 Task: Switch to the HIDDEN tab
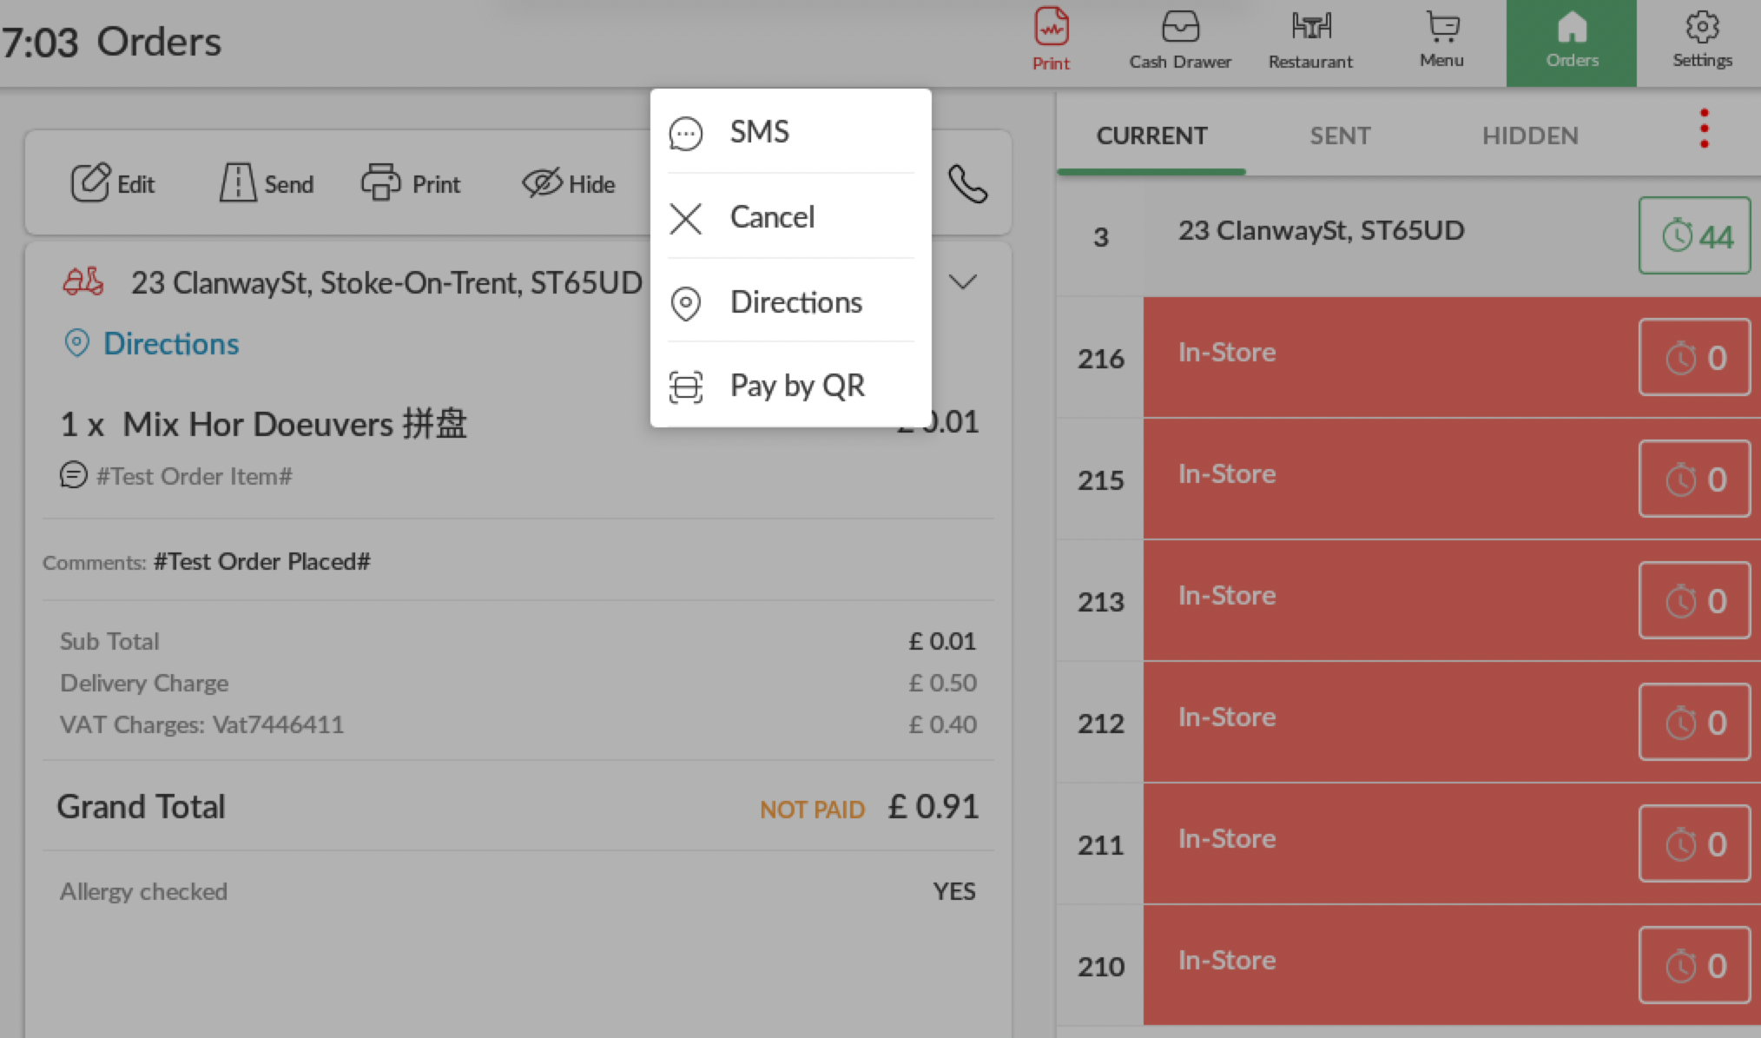point(1530,136)
